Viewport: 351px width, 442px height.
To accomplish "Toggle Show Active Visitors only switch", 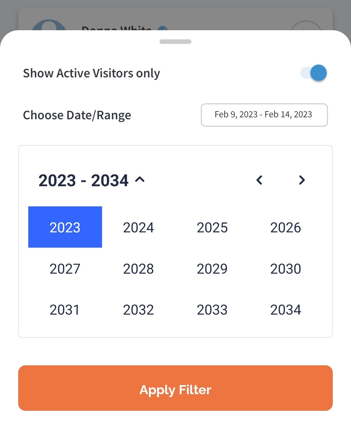I will coord(314,73).
